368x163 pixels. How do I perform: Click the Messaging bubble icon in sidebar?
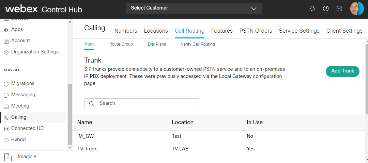coord(6,95)
